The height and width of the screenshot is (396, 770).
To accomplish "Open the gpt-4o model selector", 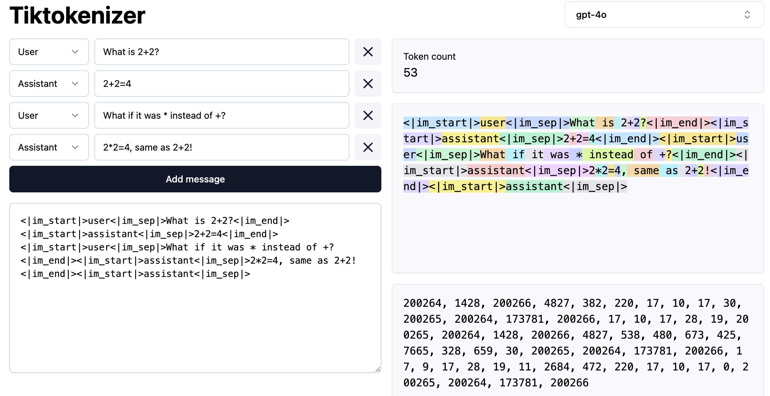I will [664, 15].
